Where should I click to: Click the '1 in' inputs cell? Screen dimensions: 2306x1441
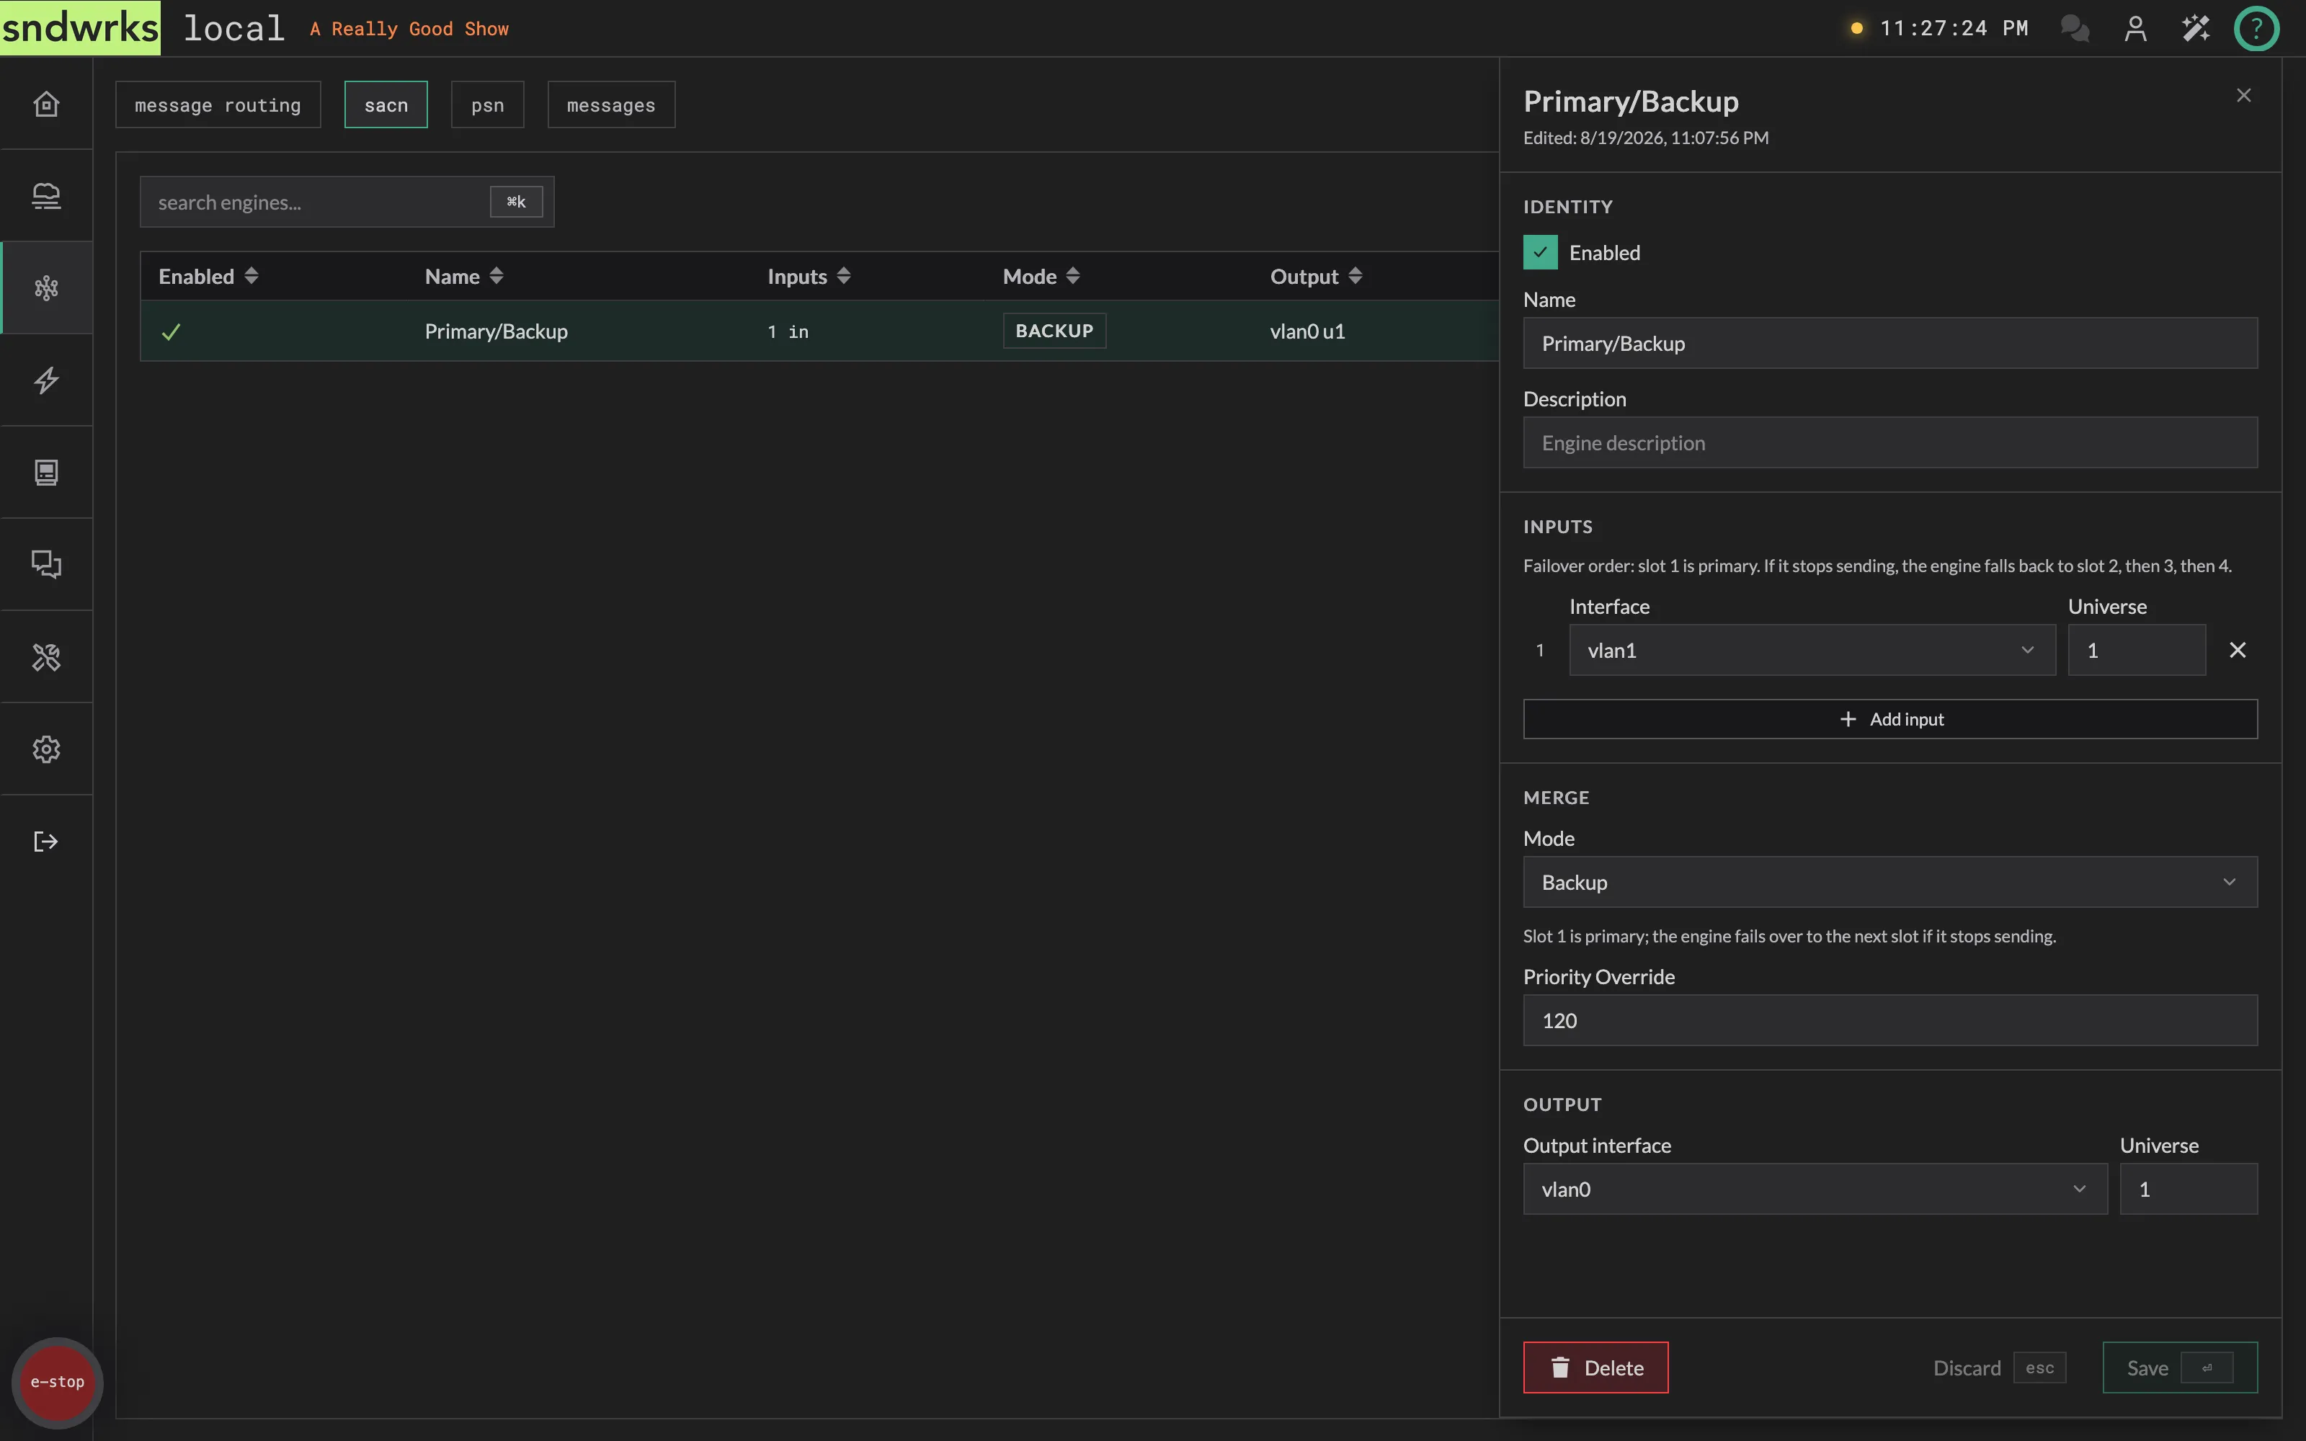(x=788, y=331)
